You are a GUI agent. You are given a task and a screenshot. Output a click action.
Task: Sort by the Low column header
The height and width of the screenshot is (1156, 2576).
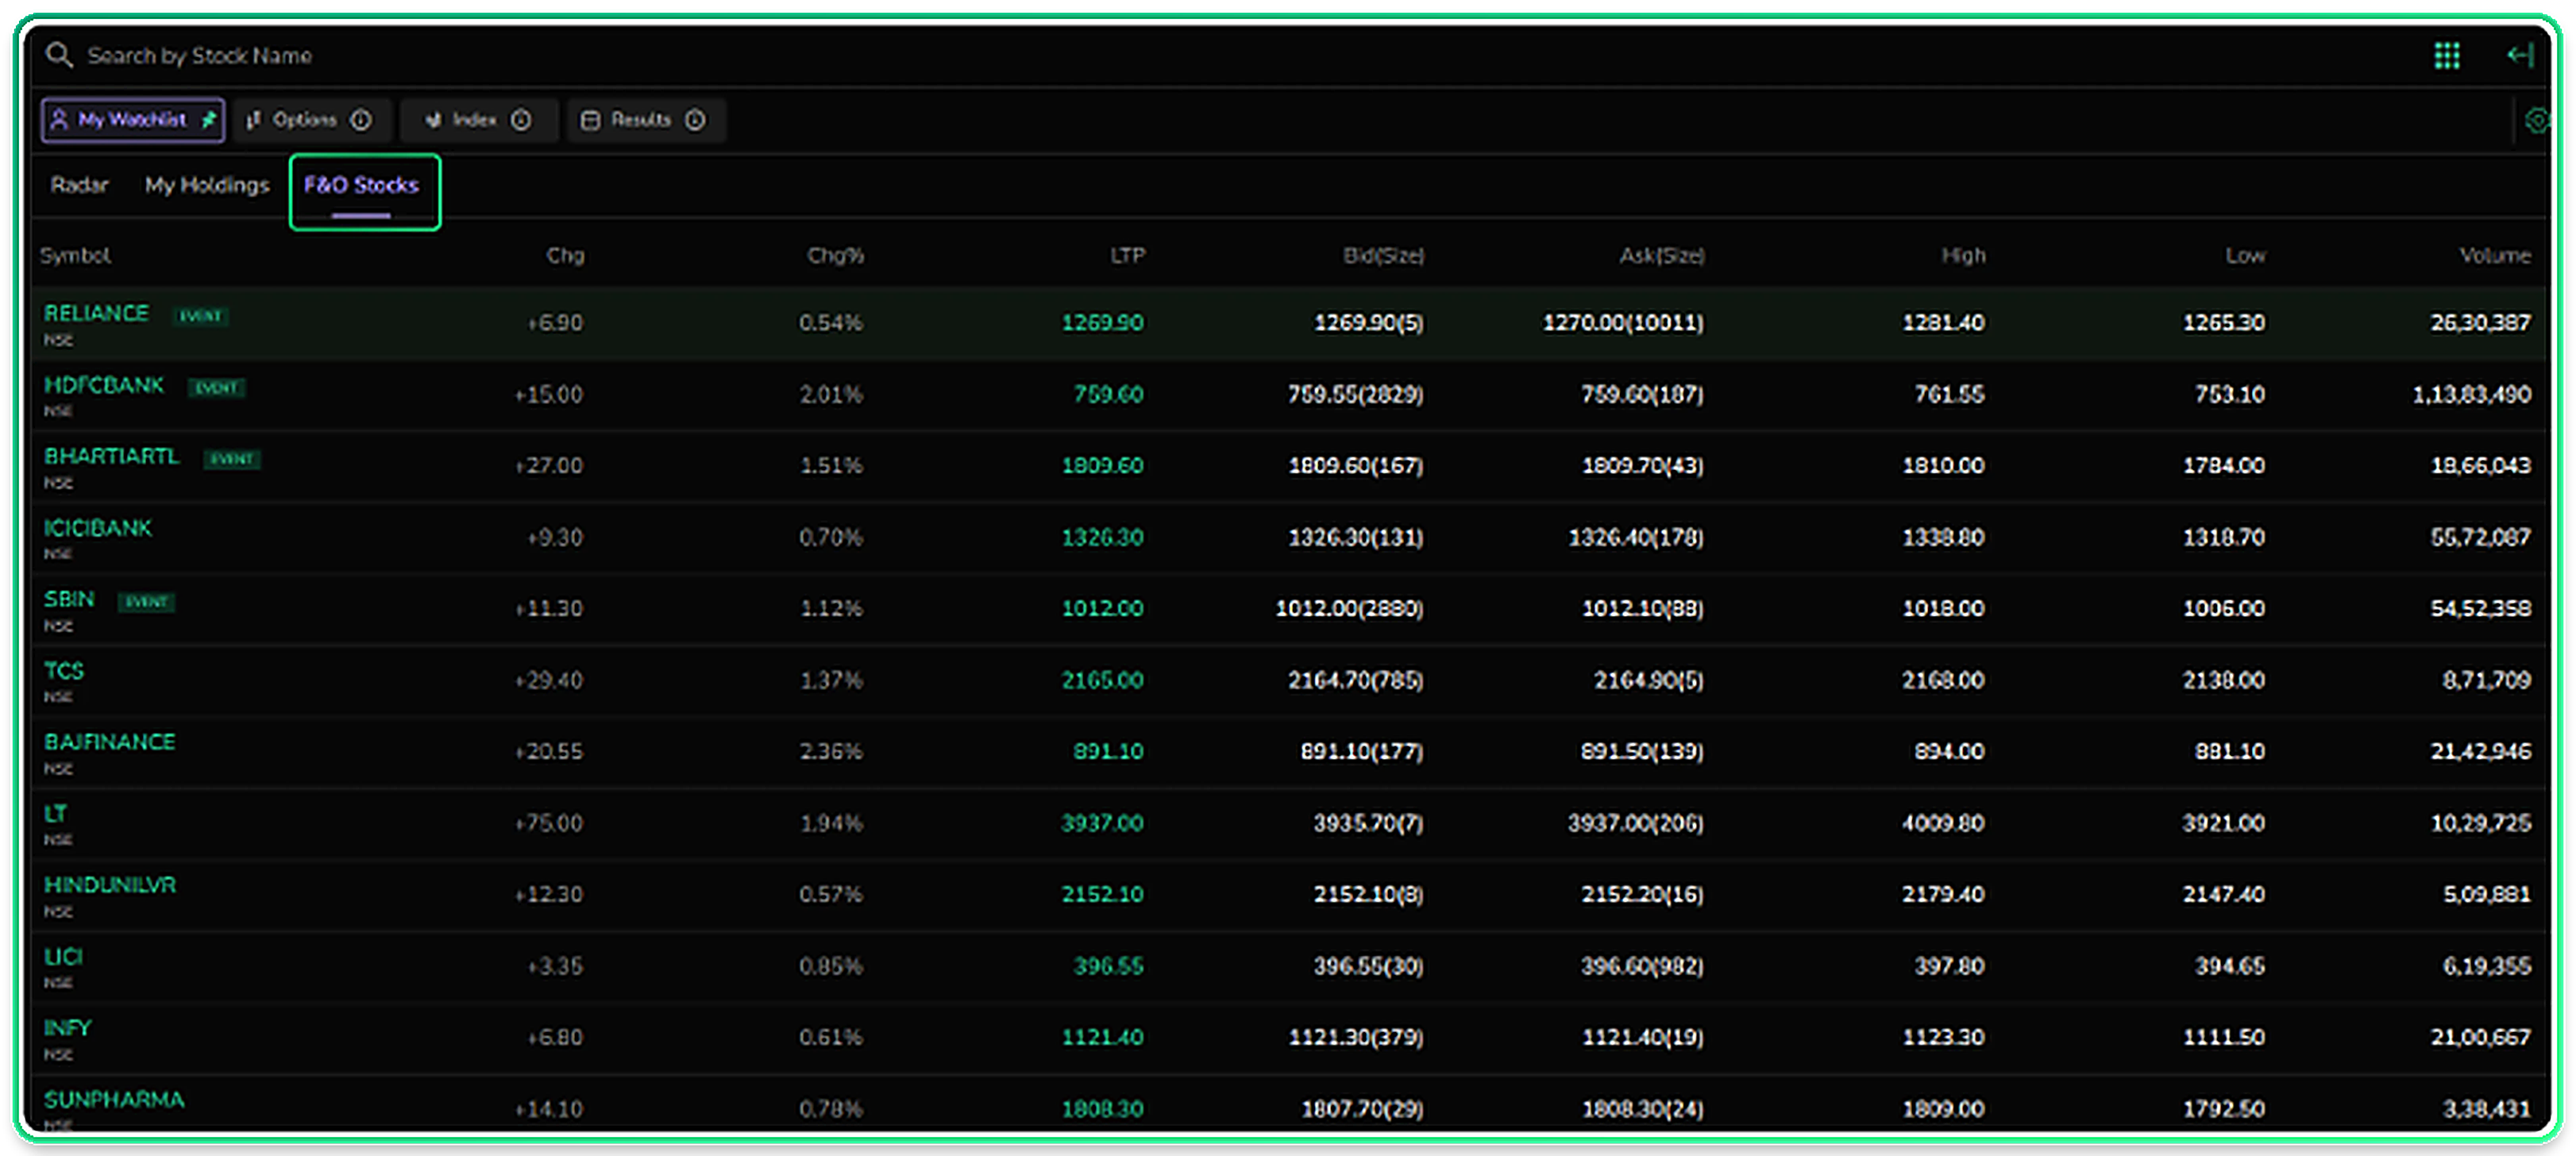[2245, 255]
